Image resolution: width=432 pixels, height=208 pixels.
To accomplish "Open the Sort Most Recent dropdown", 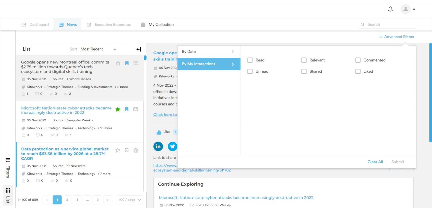I will coord(98,49).
